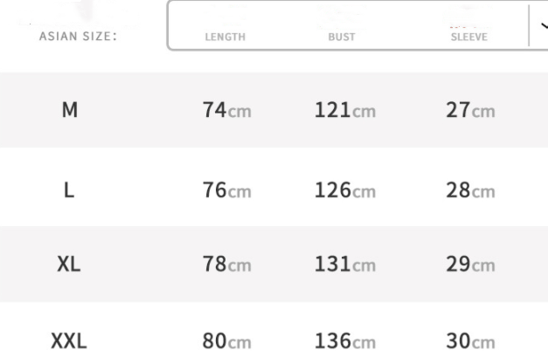Select the XL size row label
This screenshot has width=548, height=351.
tap(69, 265)
